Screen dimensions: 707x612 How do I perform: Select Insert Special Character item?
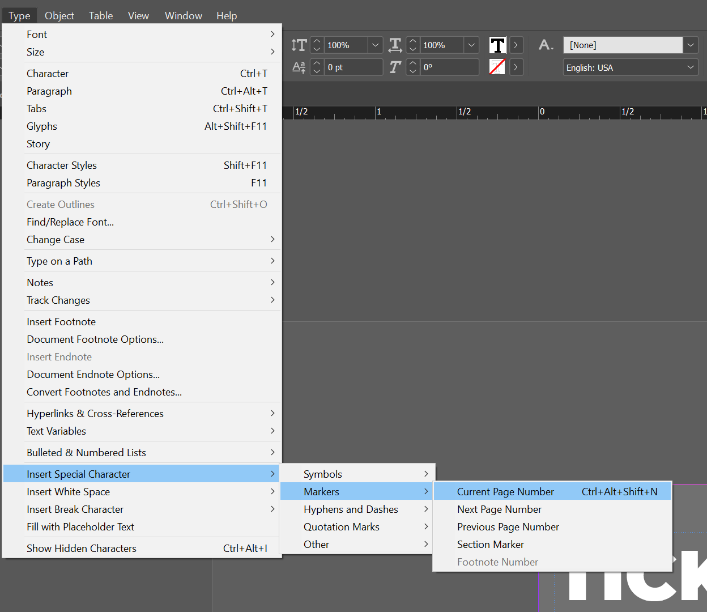(x=142, y=474)
